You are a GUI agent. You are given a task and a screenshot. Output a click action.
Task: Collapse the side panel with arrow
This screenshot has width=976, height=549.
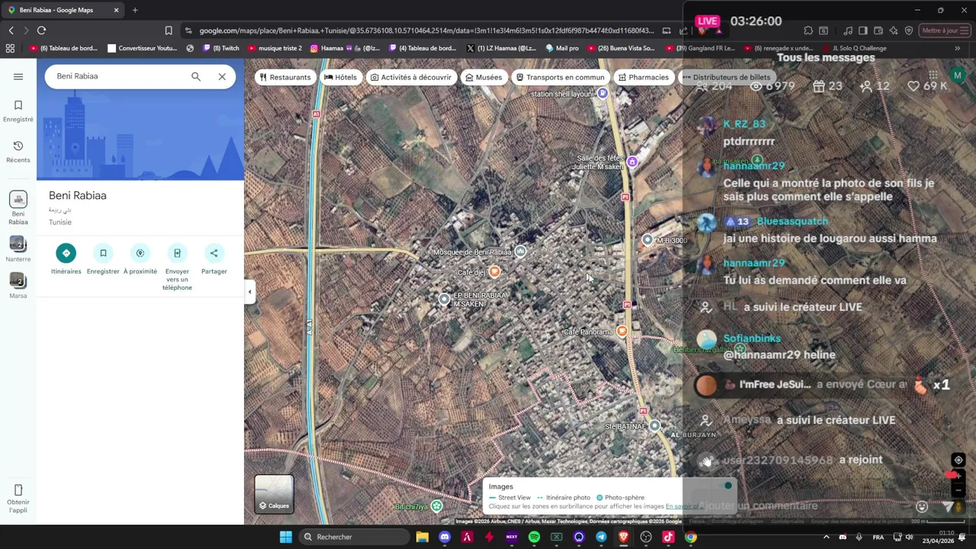(x=249, y=291)
